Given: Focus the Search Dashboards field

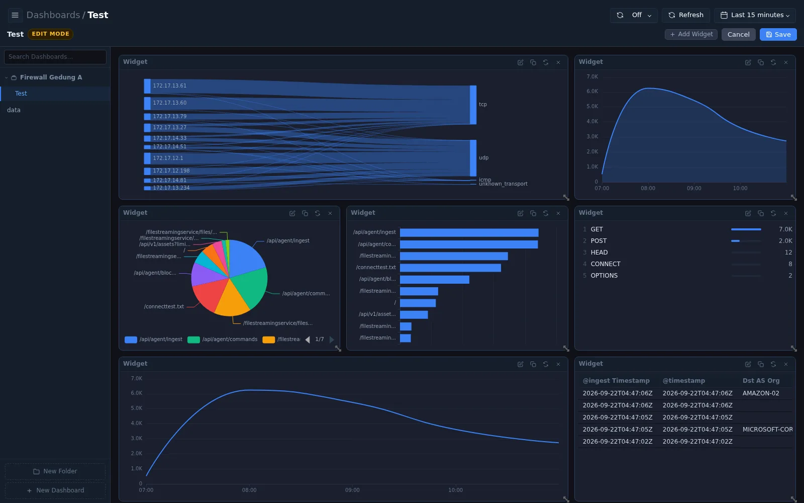Looking at the screenshot, I should click(x=55, y=57).
